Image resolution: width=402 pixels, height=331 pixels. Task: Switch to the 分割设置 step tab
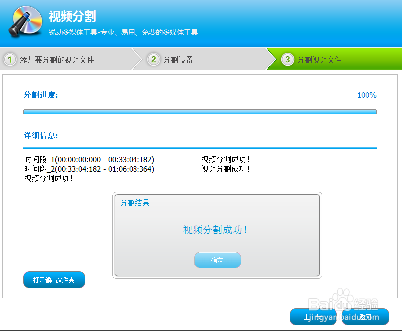[179, 59]
